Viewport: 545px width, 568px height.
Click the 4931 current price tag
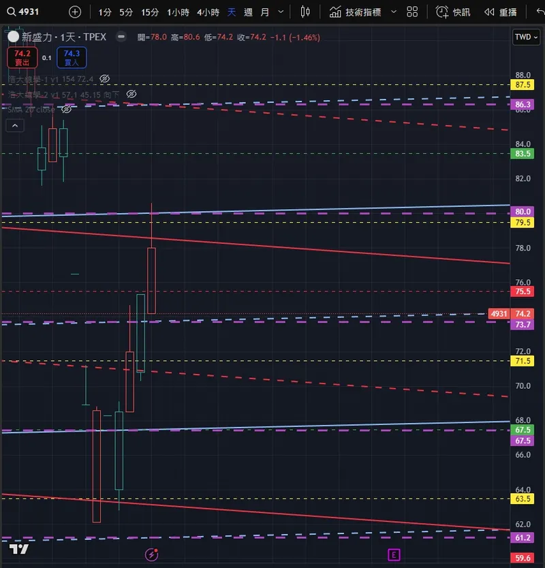click(499, 314)
